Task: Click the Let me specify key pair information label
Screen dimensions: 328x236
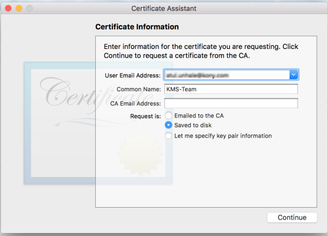Action: (x=223, y=136)
